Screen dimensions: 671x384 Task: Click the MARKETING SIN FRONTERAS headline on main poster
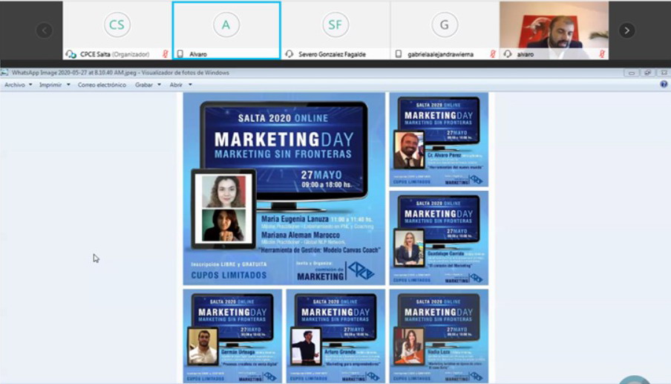(x=283, y=154)
